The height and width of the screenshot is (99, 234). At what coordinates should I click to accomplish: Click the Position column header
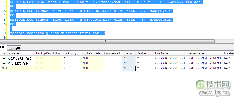point(129,53)
